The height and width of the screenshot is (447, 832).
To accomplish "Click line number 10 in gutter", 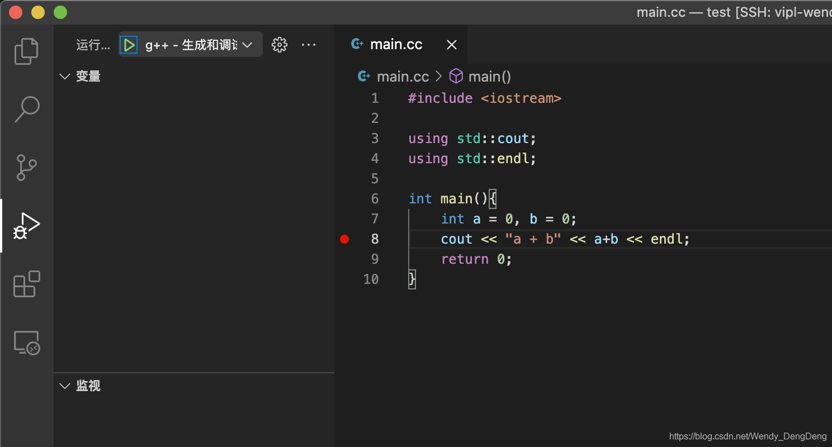I will tap(371, 279).
